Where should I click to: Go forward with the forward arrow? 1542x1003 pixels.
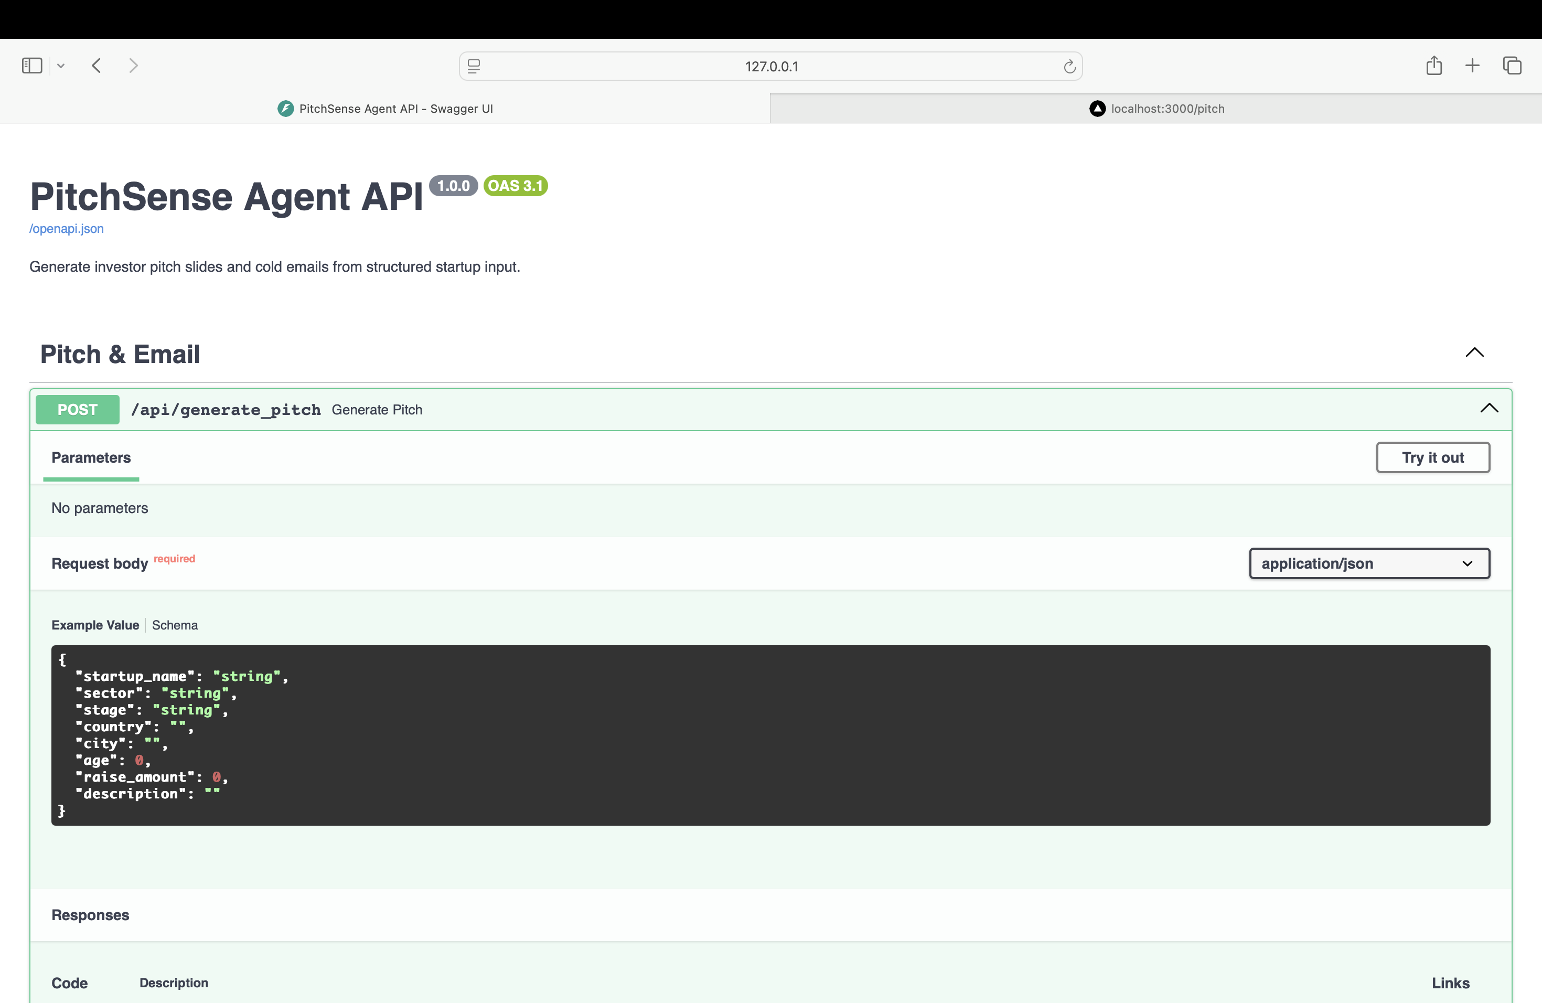[133, 66]
